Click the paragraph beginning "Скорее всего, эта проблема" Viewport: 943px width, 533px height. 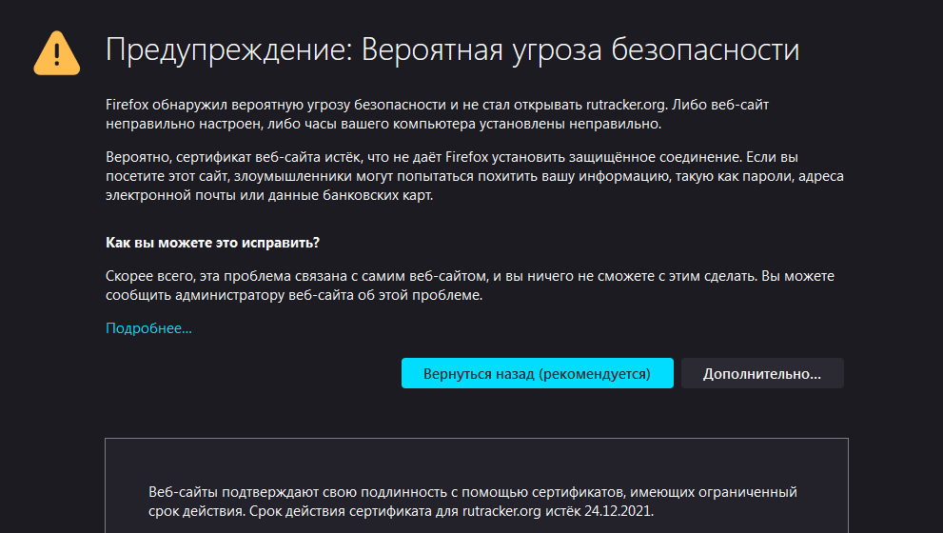pos(470,286)
